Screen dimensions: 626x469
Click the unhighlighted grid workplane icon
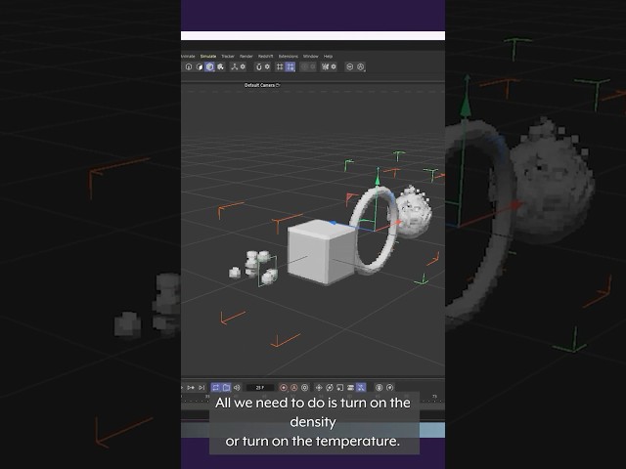pos(280,67)
